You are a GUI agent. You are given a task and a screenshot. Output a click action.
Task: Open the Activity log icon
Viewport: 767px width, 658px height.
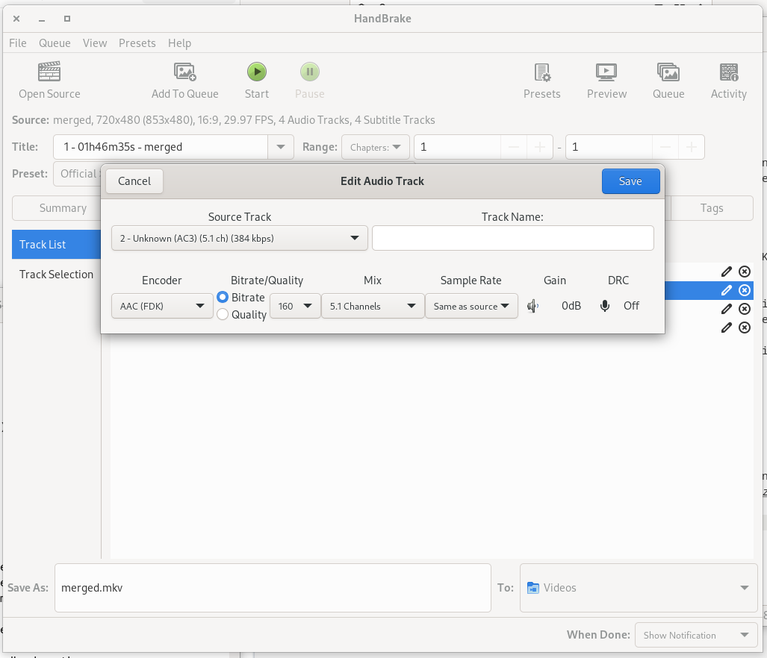point(728,72)
